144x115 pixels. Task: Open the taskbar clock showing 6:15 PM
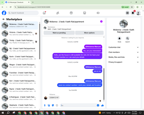[134, 113]
